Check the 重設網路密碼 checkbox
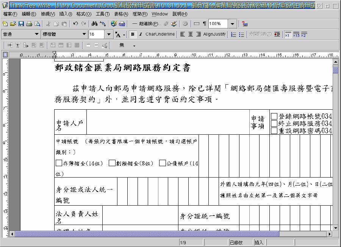Viewport: 341px width, 247px height. pos(274,131)
